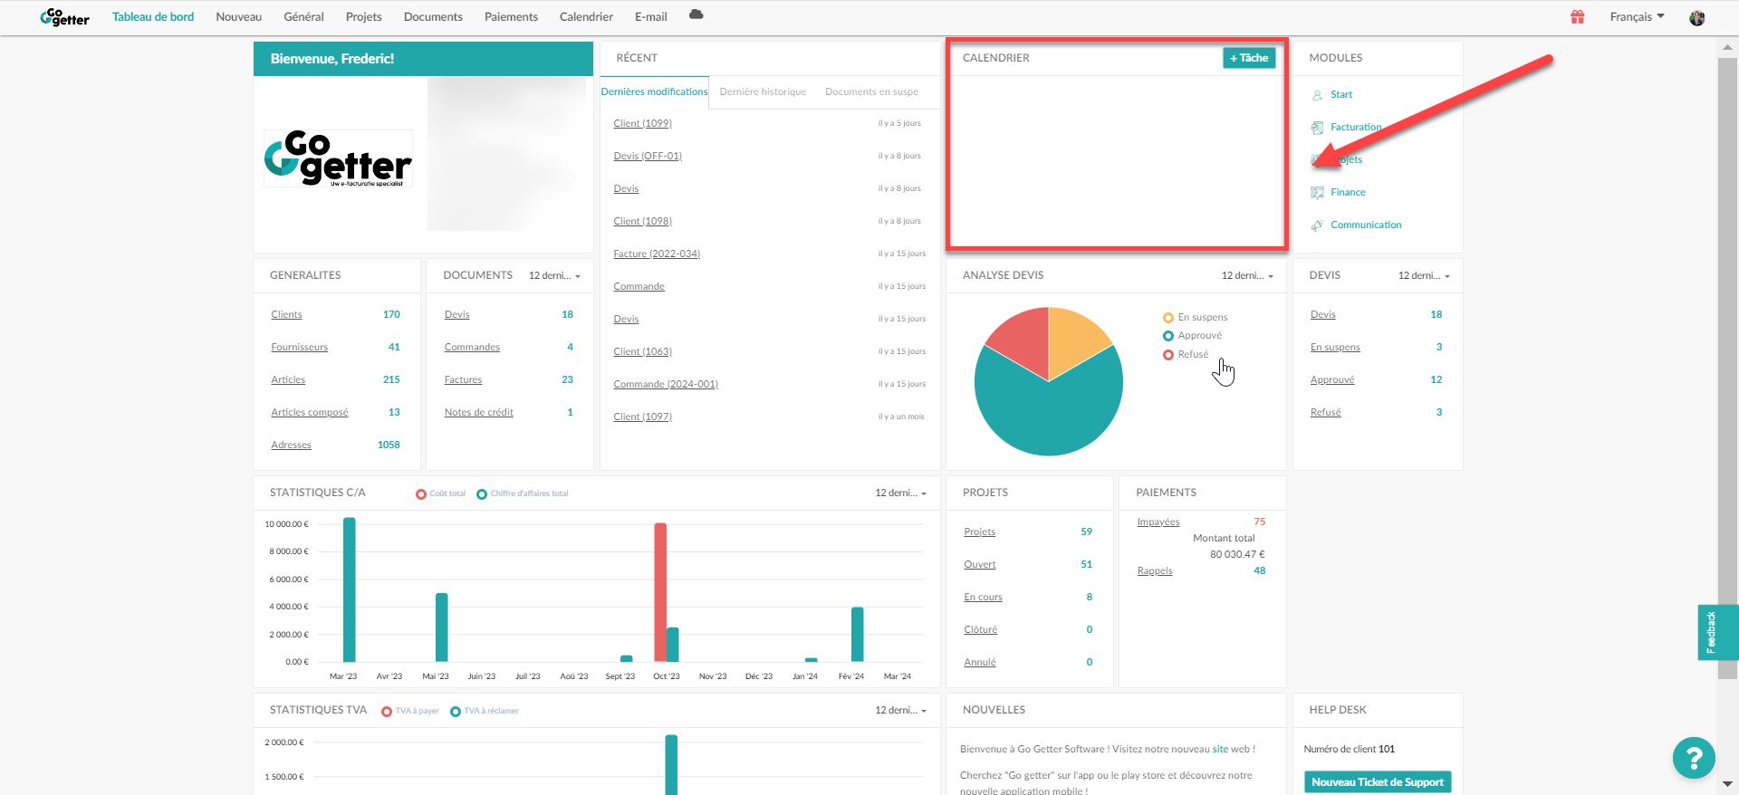Open the Articles composé link
Image resolution: width=1739 pixels, height=795 pixels.
click(309, 413)
